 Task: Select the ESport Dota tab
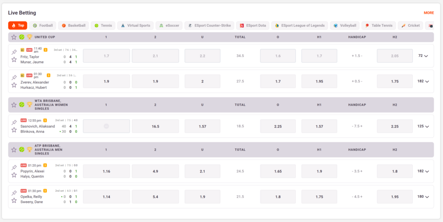[253, 25]
